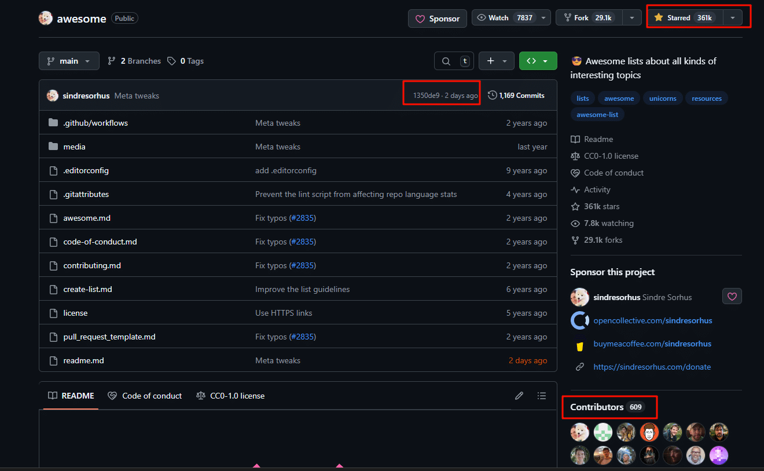This screenshot has height=471, width=764.
Task: Open the tags icon showing 0 Tags
Action: [172, 61]
